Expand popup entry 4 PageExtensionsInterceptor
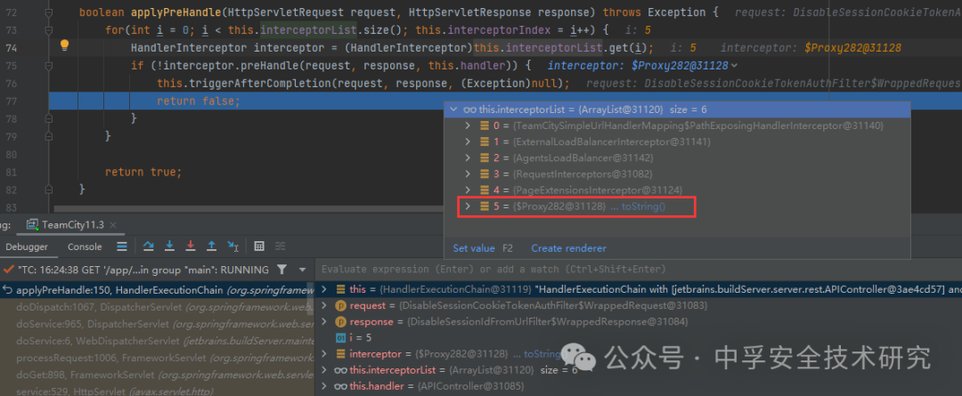Viewport: 962px width, 396px height. coord(468,190)
